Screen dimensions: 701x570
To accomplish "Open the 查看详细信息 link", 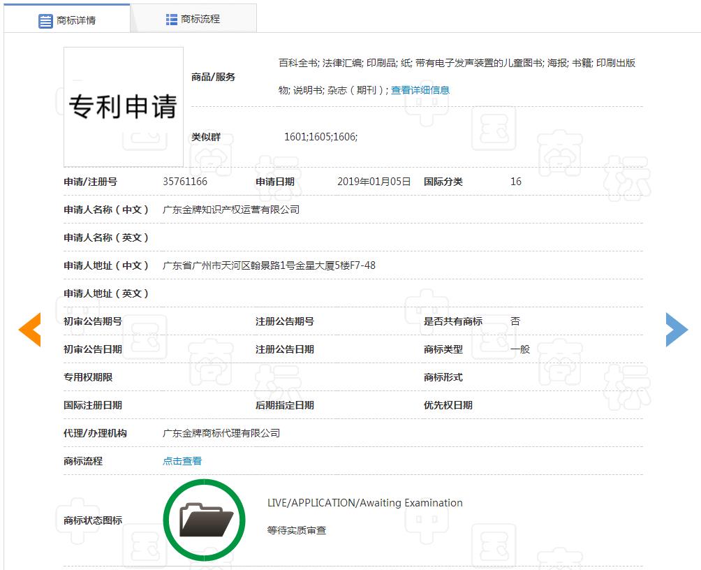I will pos(420,90).
